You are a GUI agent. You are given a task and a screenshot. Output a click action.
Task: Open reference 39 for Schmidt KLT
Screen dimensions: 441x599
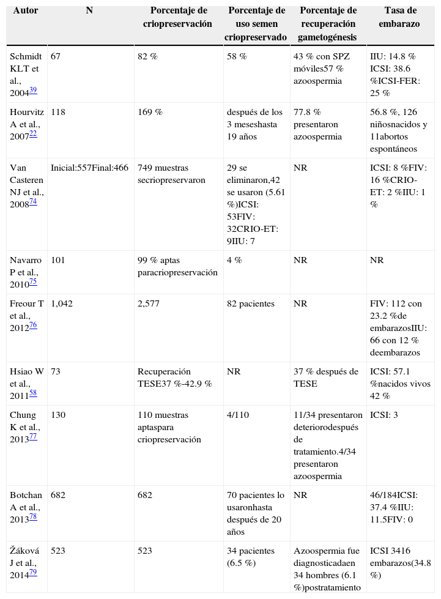(x=33, y=91)
